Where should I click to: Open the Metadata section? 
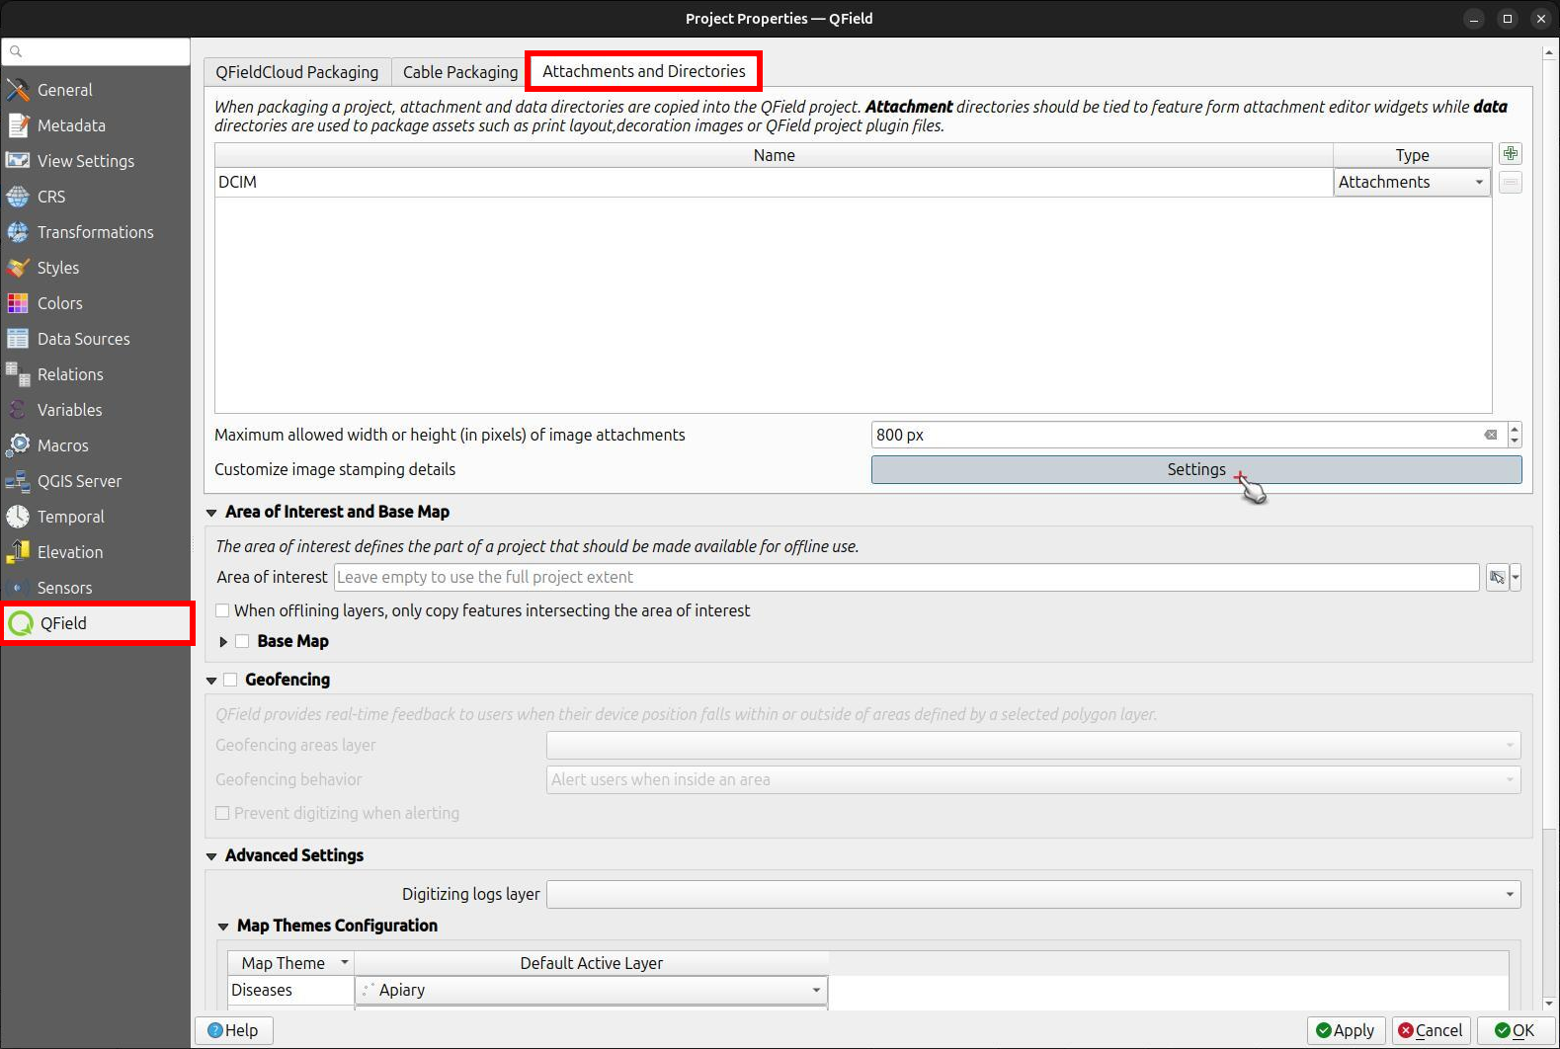coord(95,125)
